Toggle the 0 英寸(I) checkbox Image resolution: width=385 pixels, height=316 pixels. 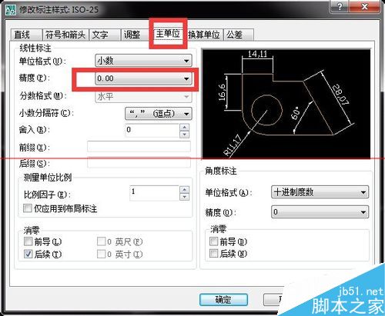click(x=101, y=254)
